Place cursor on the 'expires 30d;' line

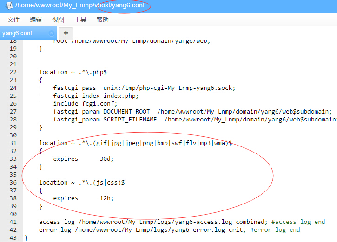pos(83,159)
